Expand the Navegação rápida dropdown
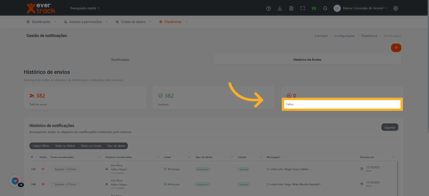This screenshot has width=429, height=196. coord(85,8)
